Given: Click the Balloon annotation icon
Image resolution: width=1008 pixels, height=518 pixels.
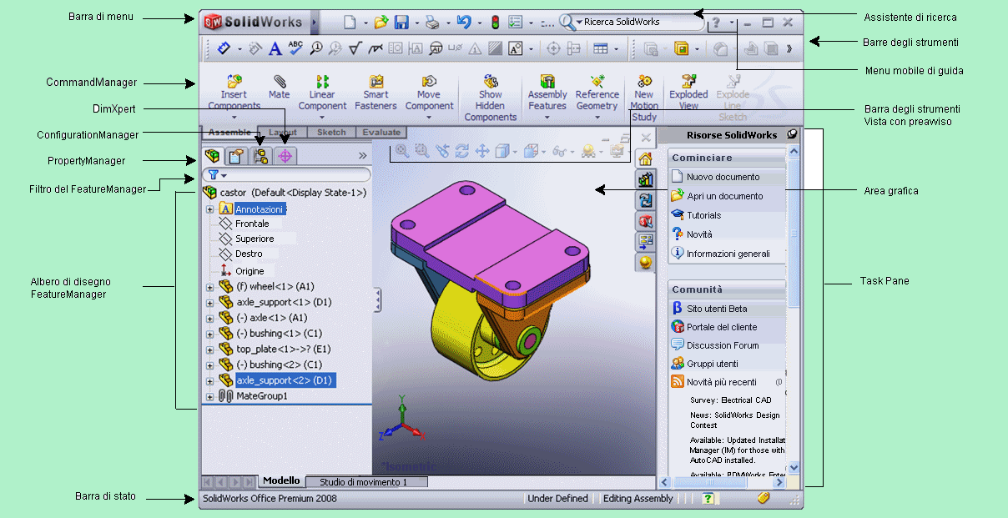Looking at the screenshot, I should (x=316, y=49).
